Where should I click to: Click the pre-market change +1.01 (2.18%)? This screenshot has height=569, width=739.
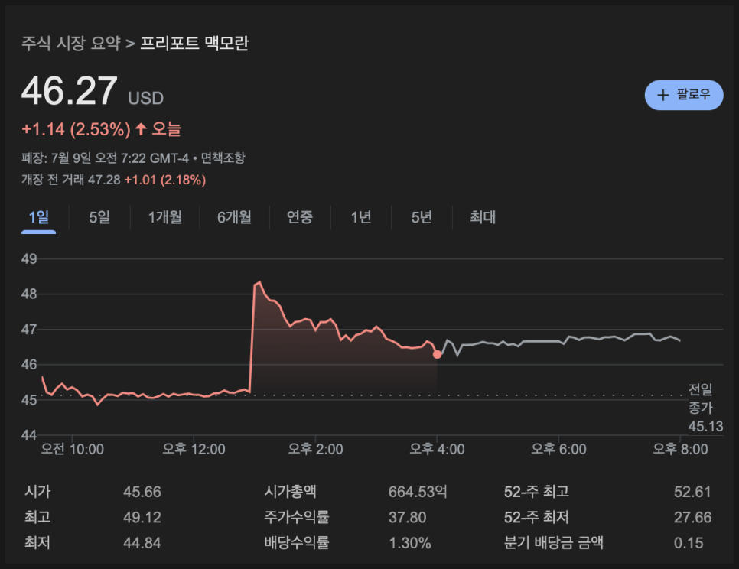[x=165, y=180]
